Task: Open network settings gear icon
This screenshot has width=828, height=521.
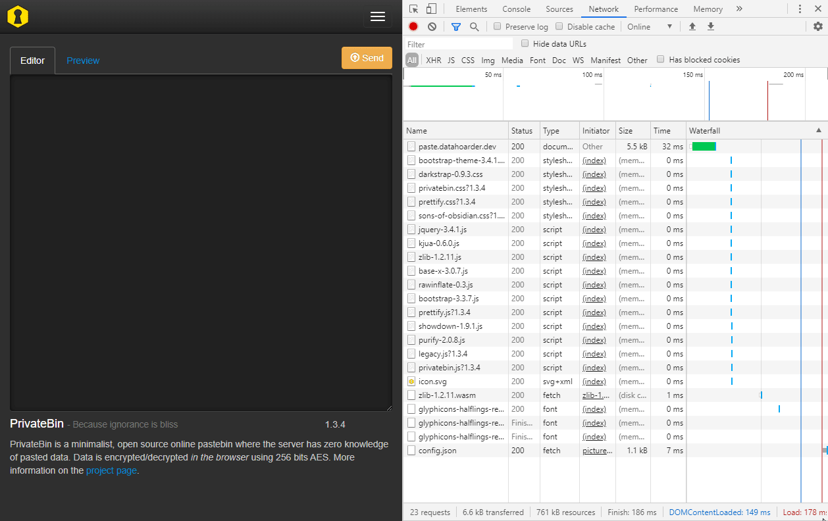Action: pos(818,26)
